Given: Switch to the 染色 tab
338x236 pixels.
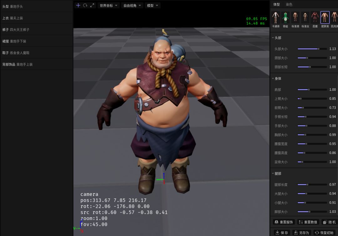Looking at the screenshot, I should tap(289, 4).
